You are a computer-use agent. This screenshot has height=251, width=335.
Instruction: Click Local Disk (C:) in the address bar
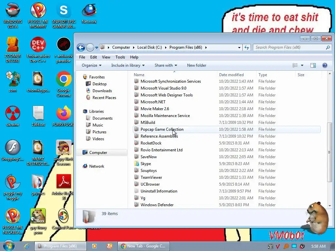[150, 47]
